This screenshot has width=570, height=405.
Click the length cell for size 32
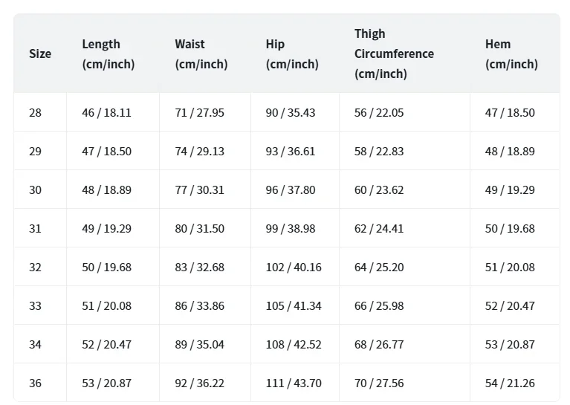coord(106,268)
